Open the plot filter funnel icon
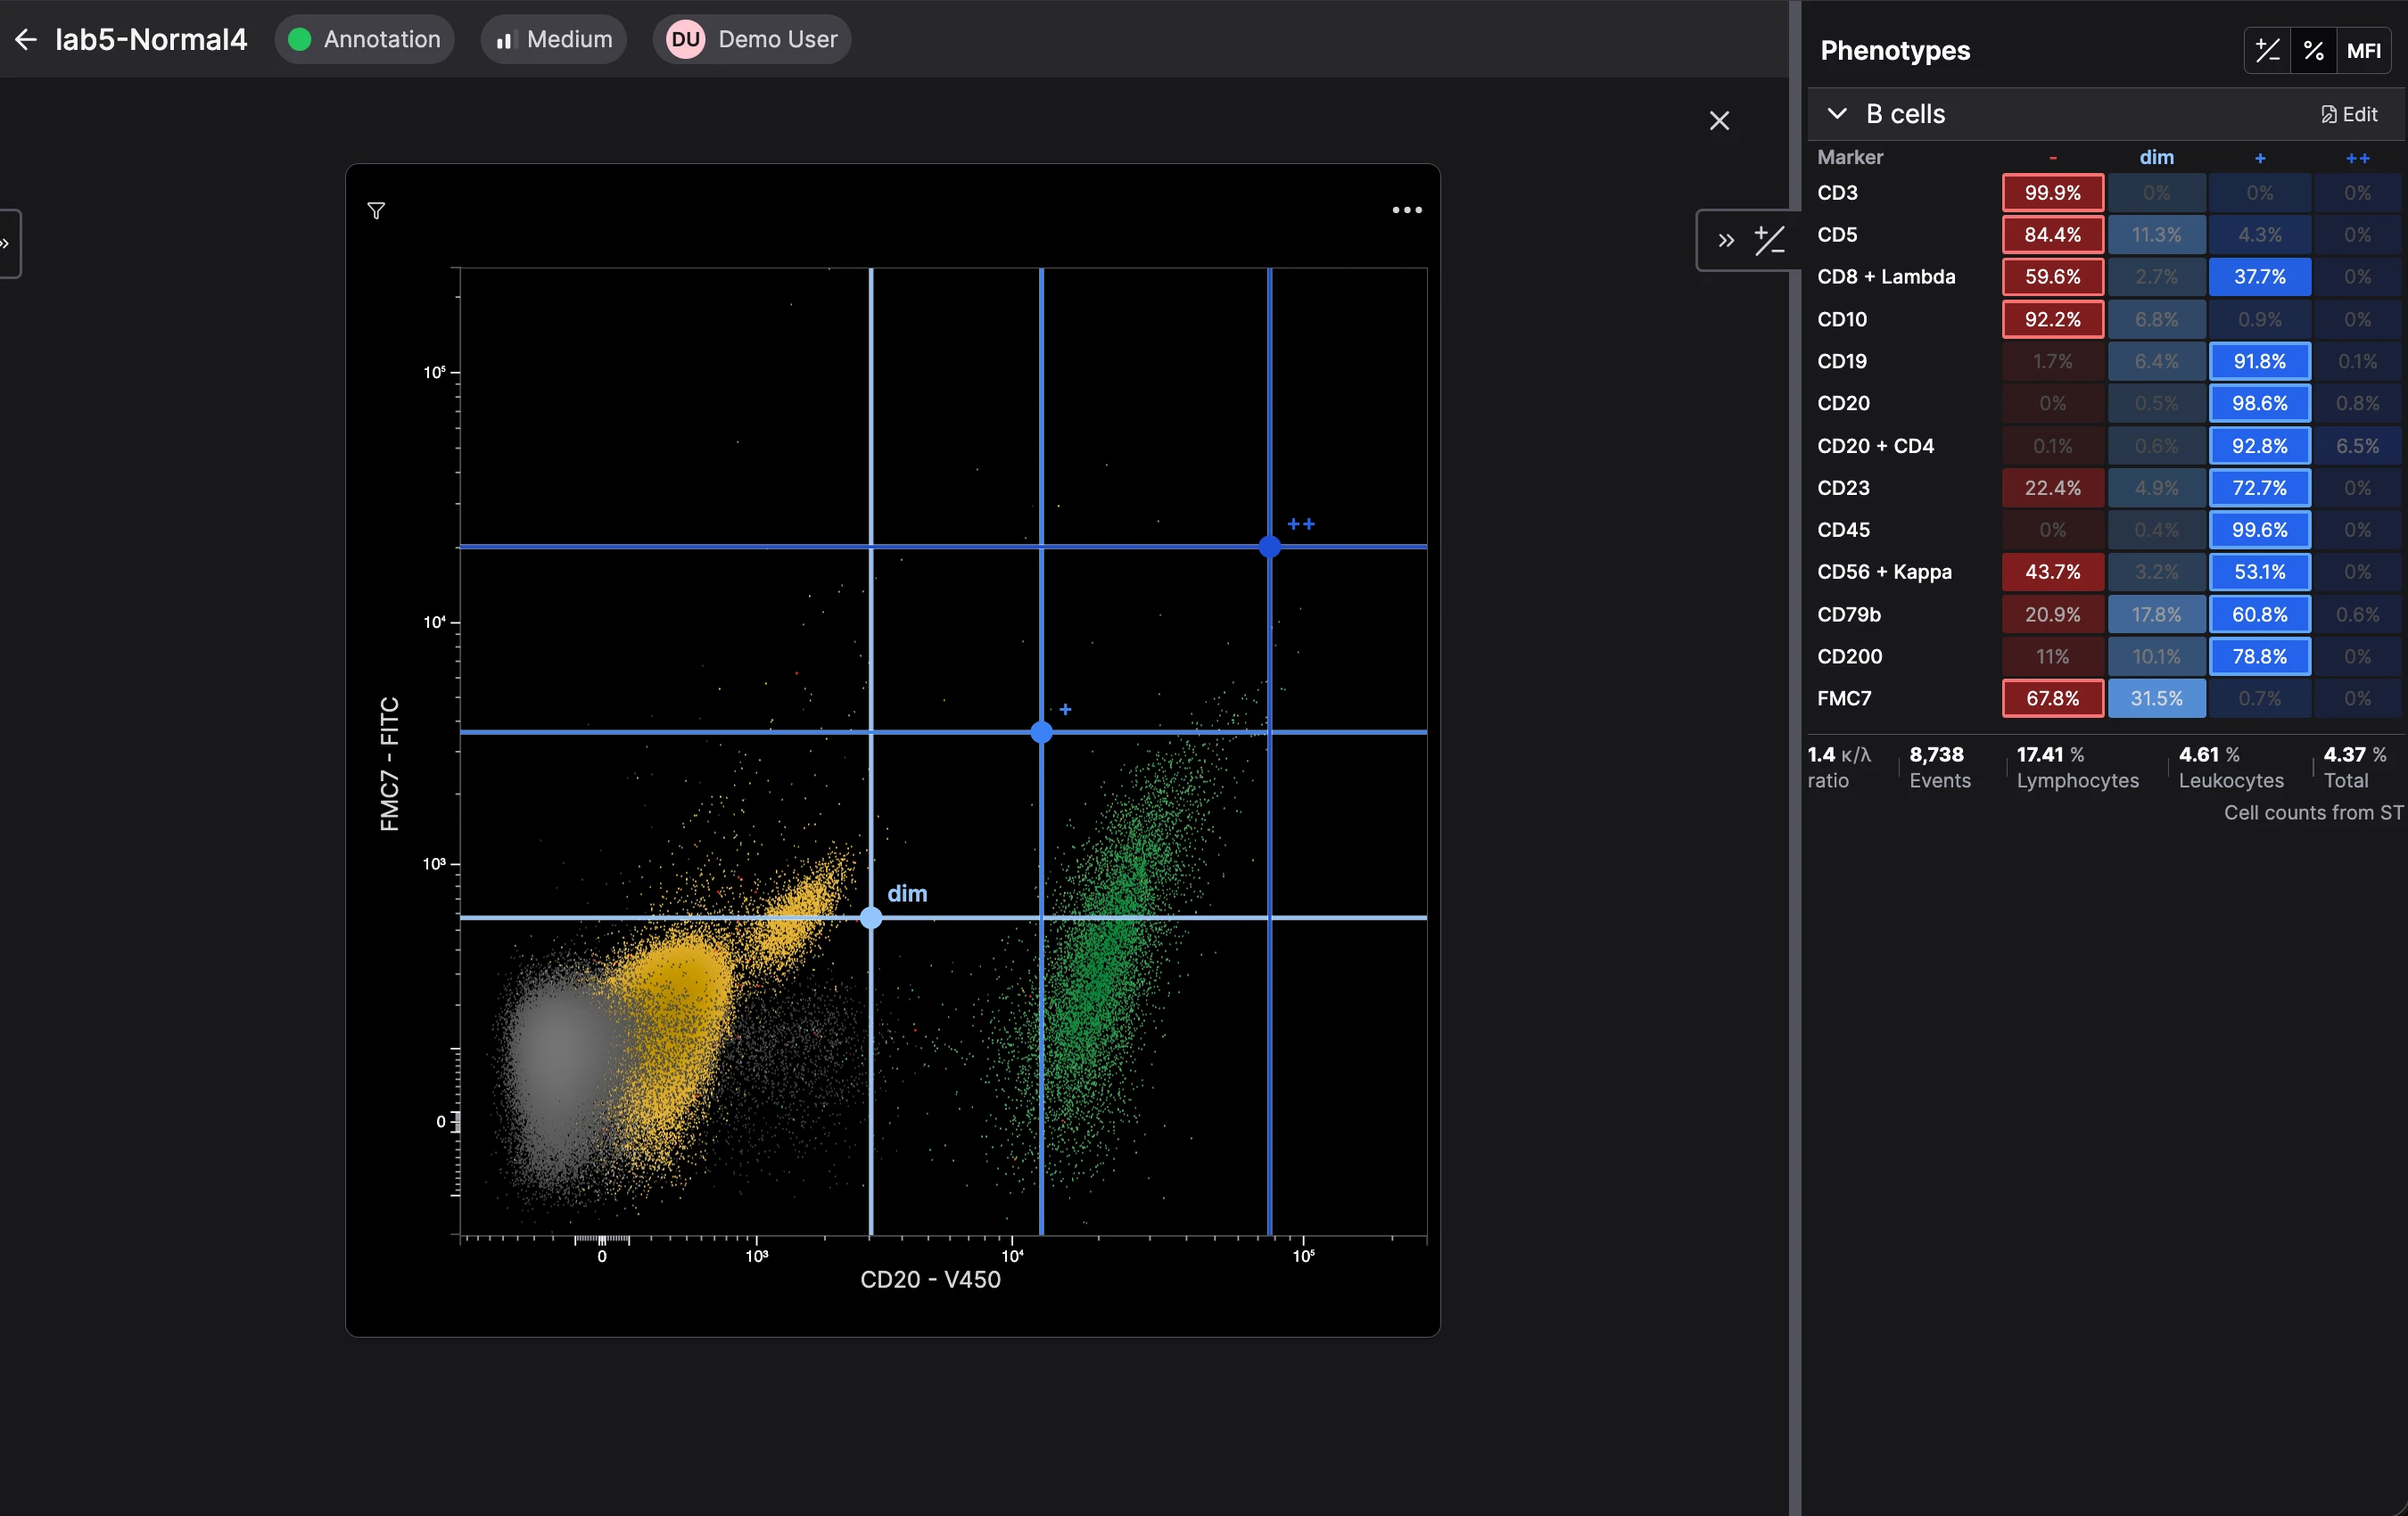Screen dimensions: 2408x1516 (376, 210)
